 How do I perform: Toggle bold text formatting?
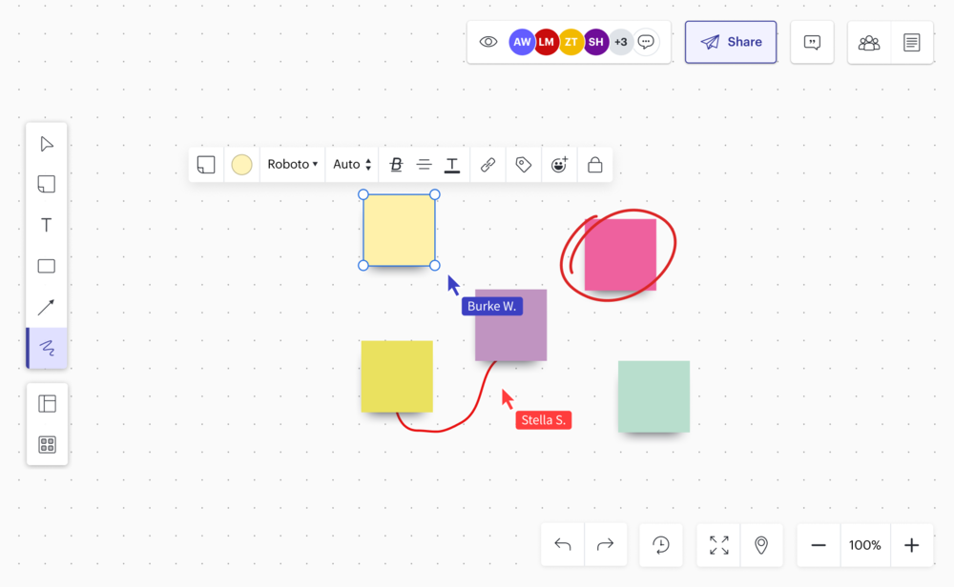pos(397,165)
